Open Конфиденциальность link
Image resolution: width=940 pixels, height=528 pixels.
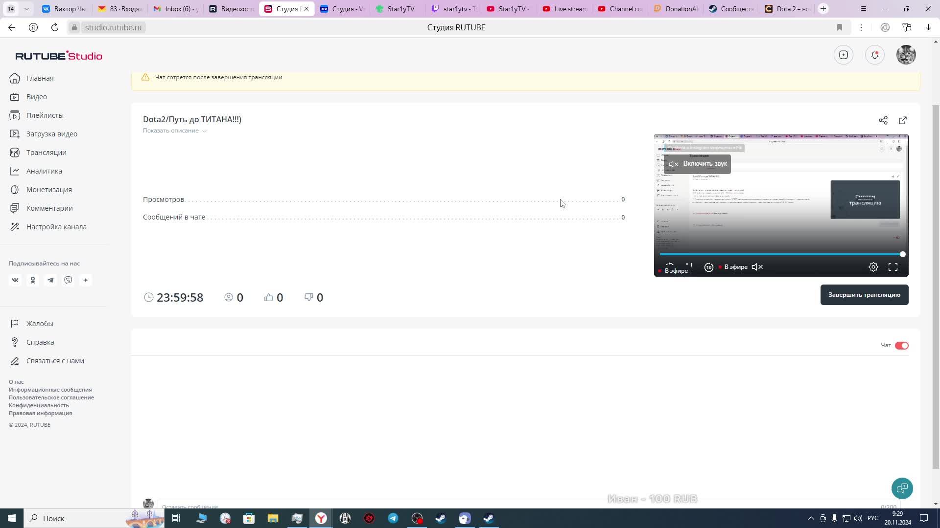pos(39,405)
